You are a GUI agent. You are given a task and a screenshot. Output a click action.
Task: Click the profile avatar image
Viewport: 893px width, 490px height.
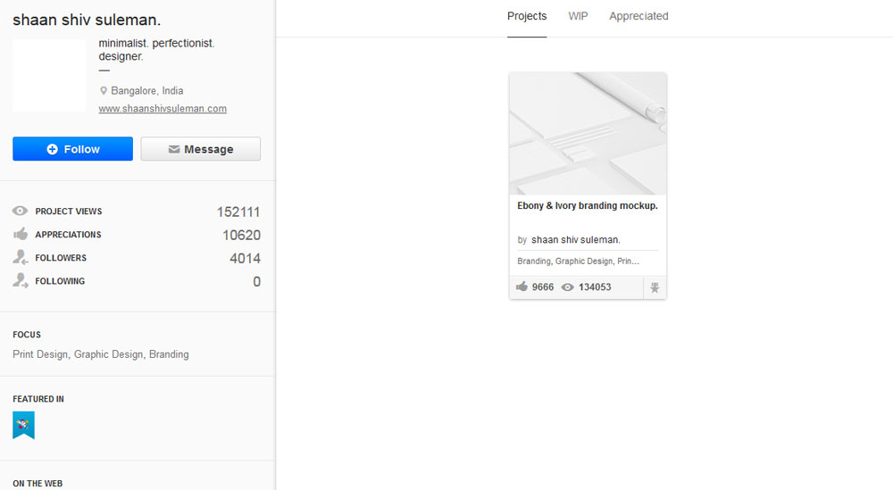tap(49, 75)
